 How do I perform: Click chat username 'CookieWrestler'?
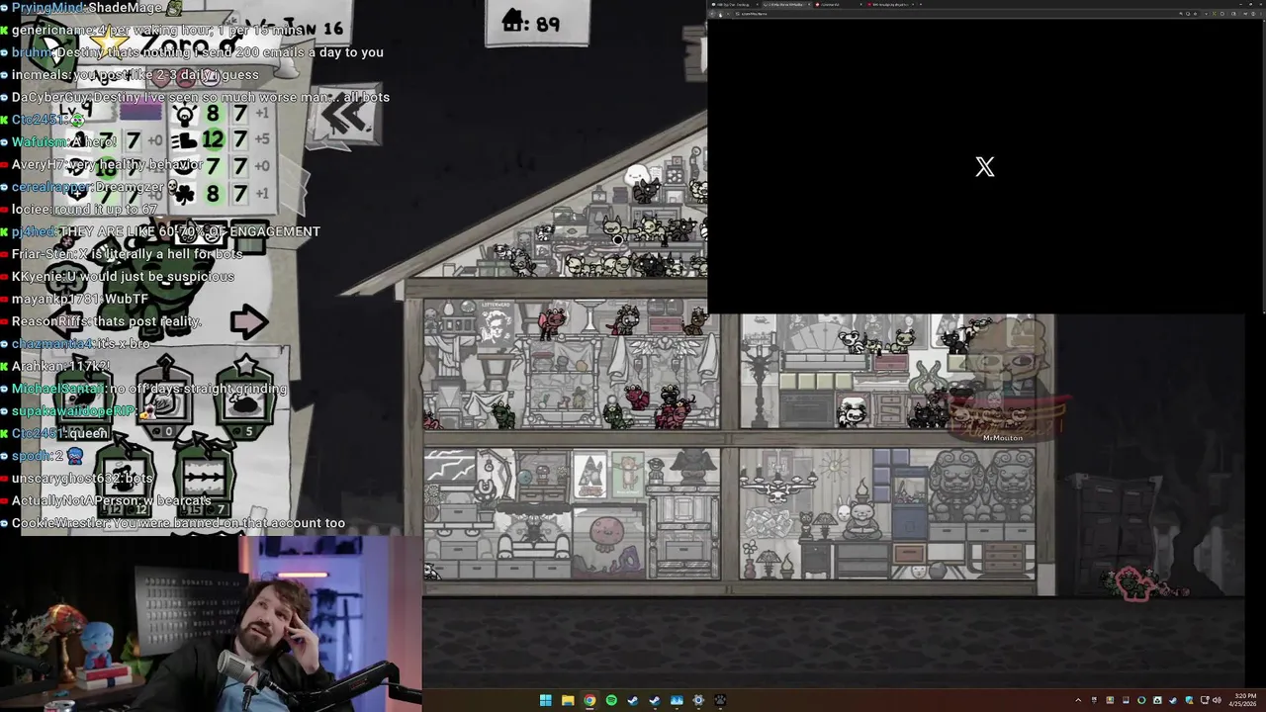pos(60,523)
